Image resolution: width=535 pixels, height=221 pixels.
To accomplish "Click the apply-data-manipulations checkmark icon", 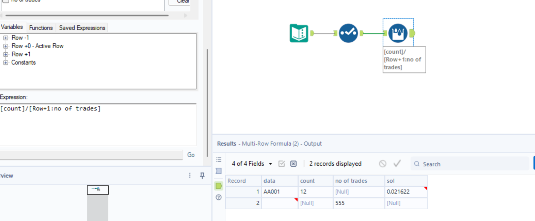I will [x=396, y=164].
